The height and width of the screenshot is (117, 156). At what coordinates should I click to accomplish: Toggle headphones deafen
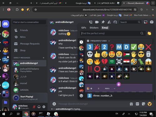click(x=39, y=107)
